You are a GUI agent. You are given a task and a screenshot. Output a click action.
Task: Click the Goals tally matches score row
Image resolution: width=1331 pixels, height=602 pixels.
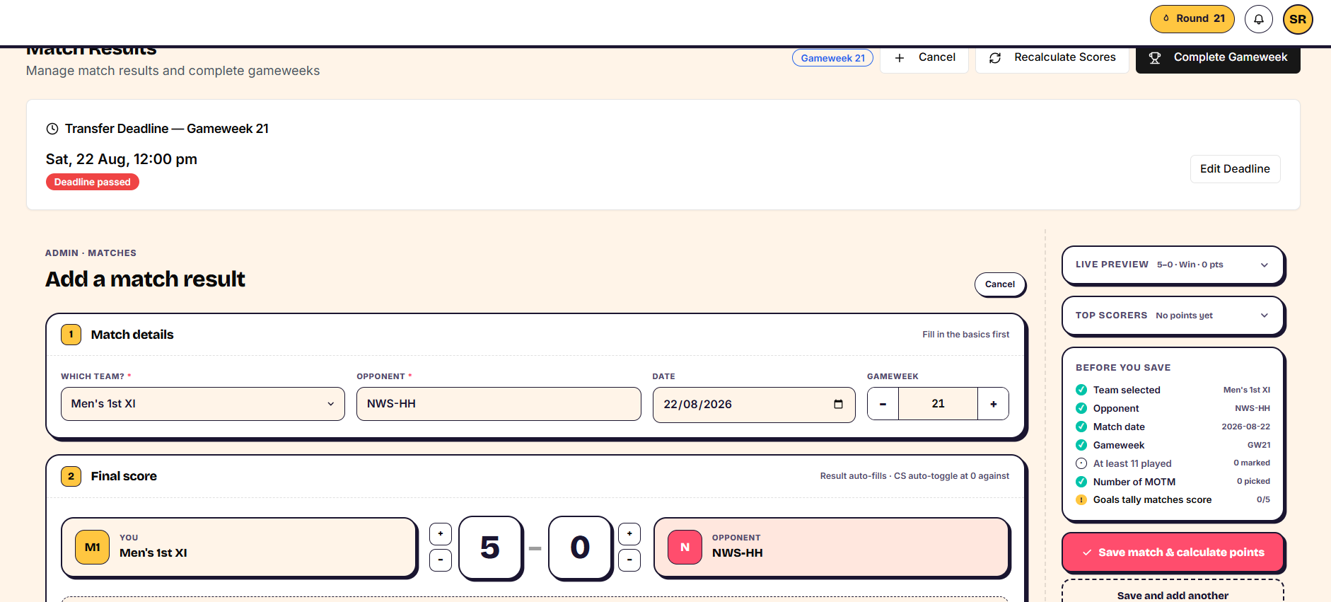[1173, 500]
